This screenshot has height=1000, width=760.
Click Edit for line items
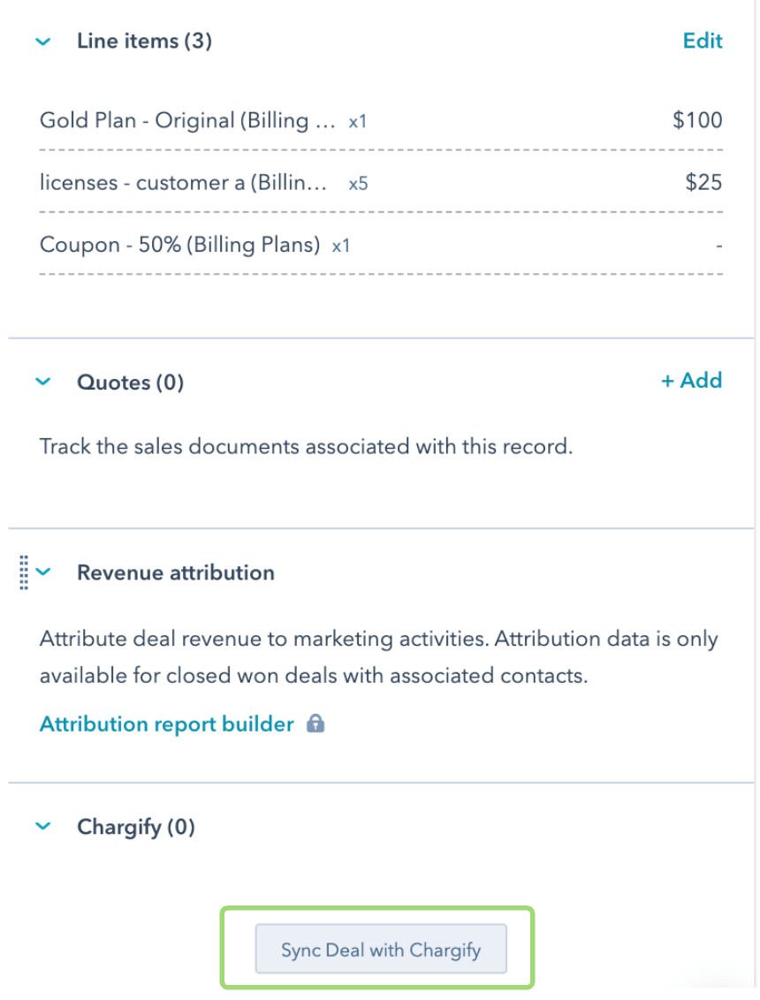pos(703,41)
